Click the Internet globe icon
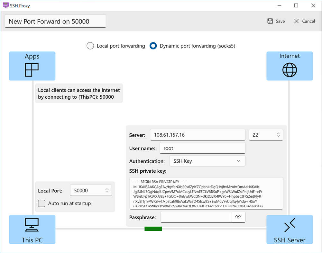The width and height of the screenshot is (322, 253). pos(290,70)
